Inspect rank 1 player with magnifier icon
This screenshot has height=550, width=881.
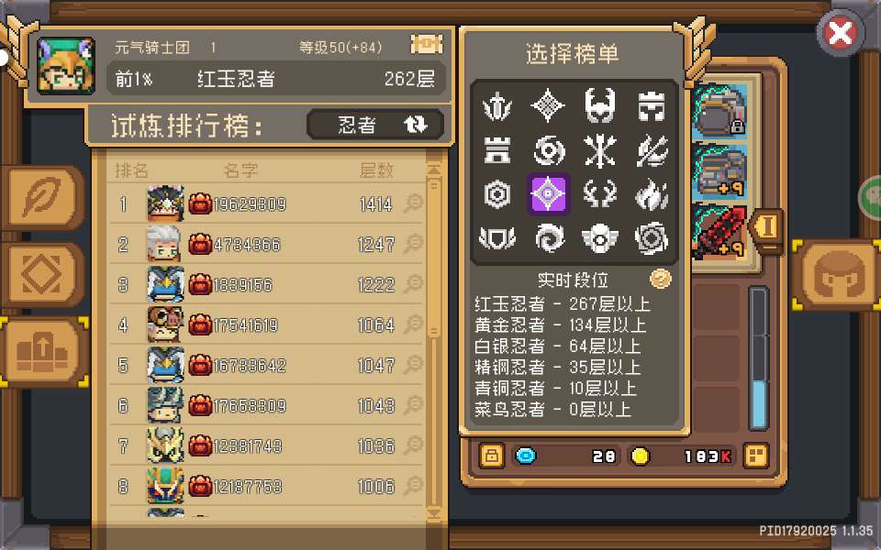pyautogui.click(x=414, y=203)
